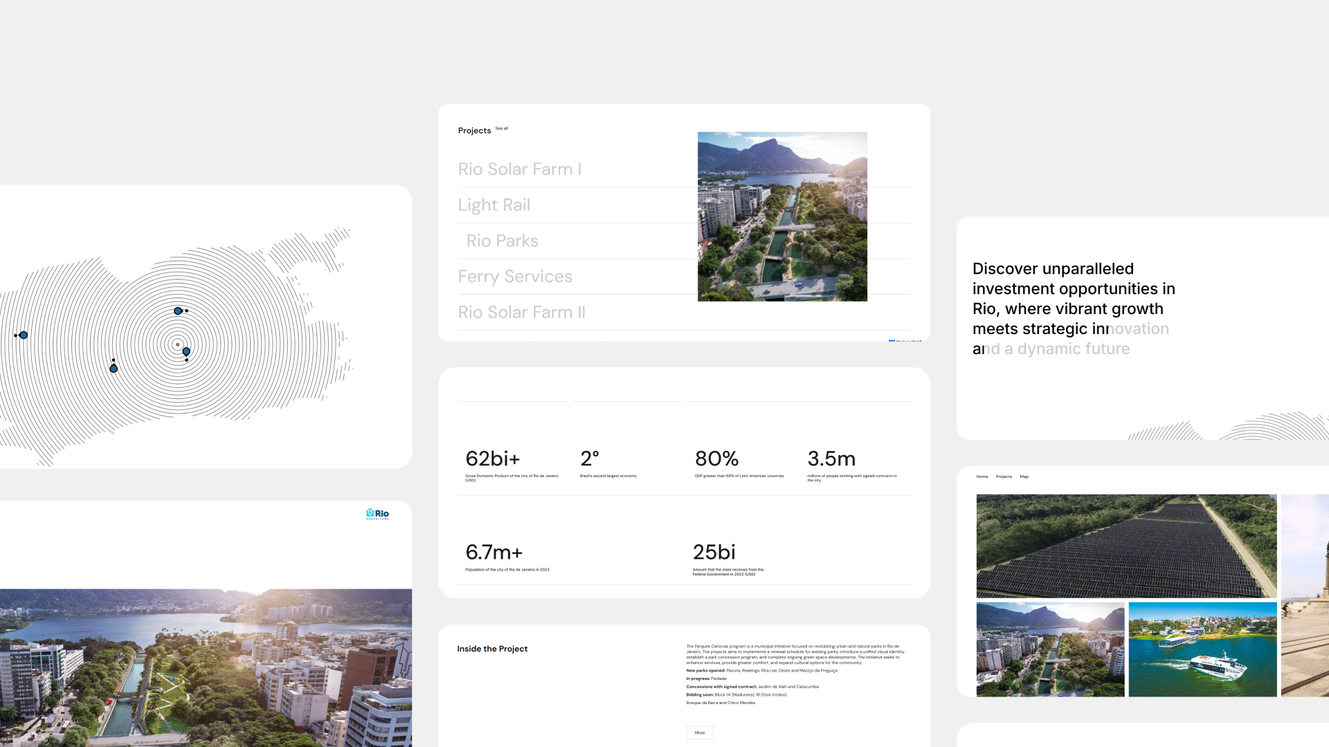The height and width of the screenshot is (747, 1329).
Task: Click the topmost blue map pin
Action: pyautogui.click(x=178, y=311)
